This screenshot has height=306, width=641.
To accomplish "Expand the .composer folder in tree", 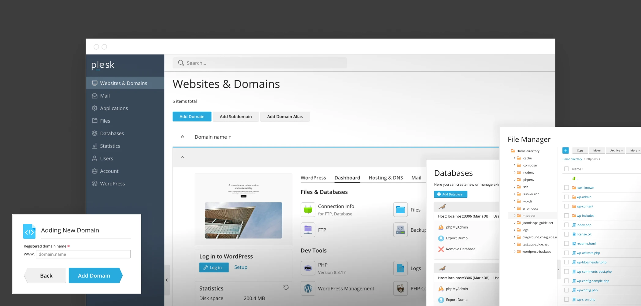I will coord(515,165).
